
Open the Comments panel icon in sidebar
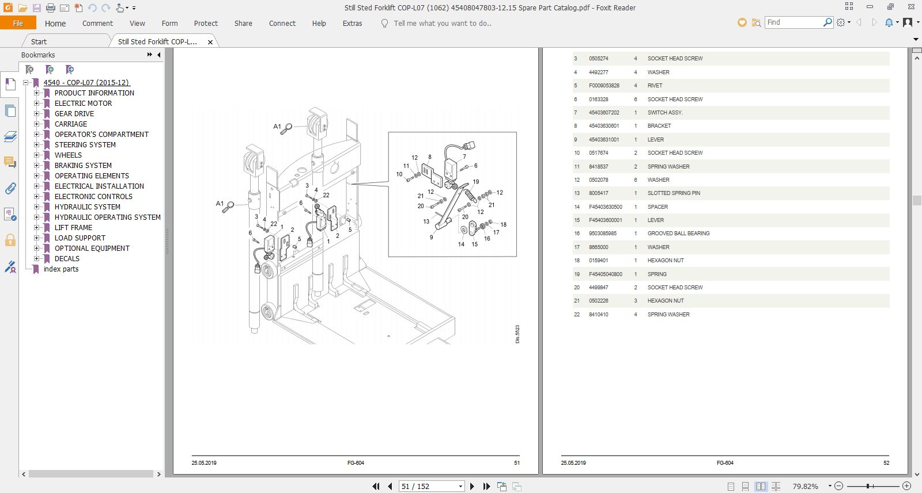(10, 162)
